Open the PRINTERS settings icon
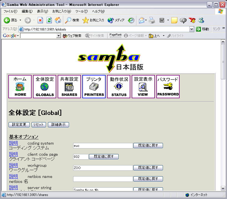Viewport: 227px width, 199px height. 94,87
